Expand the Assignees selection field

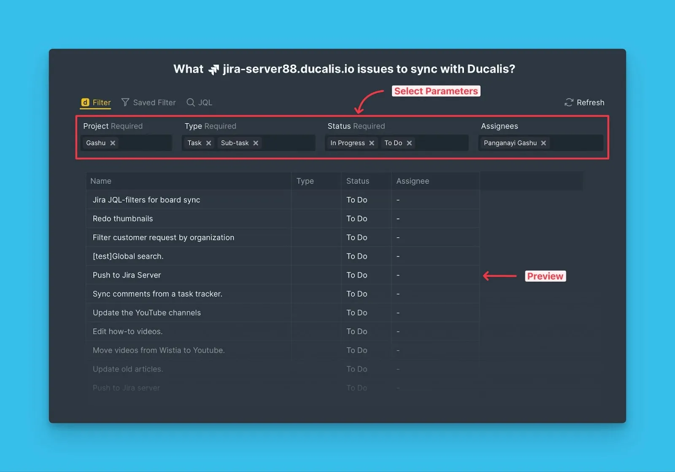(x=576, y=143)
